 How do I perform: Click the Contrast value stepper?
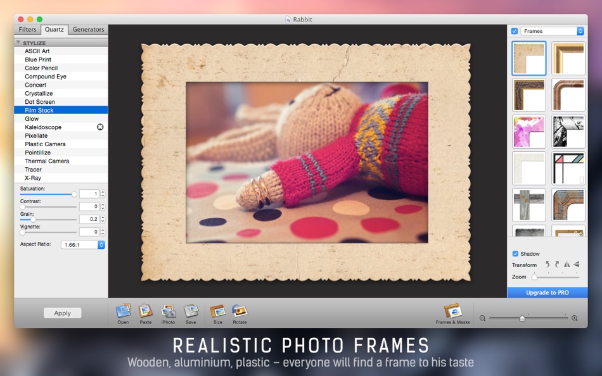(x=103, y=207)
